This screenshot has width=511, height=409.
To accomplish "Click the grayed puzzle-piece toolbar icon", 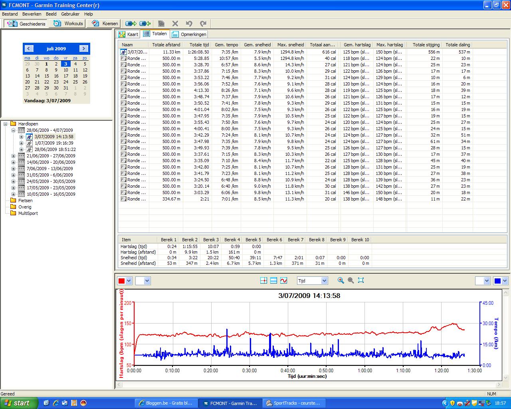I will 161,24.
